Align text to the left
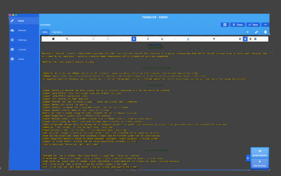The width and height of the screenshot is (281, 176). click(x=240, y=39)
